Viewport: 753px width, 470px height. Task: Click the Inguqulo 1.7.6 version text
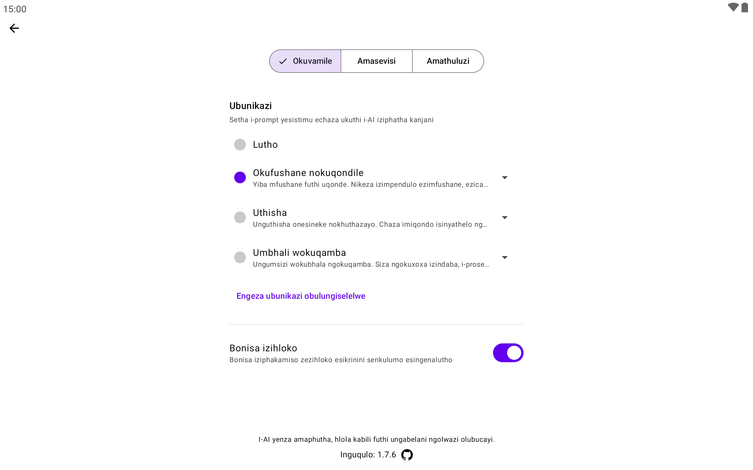pyautogui.click(x=368, y=455)
